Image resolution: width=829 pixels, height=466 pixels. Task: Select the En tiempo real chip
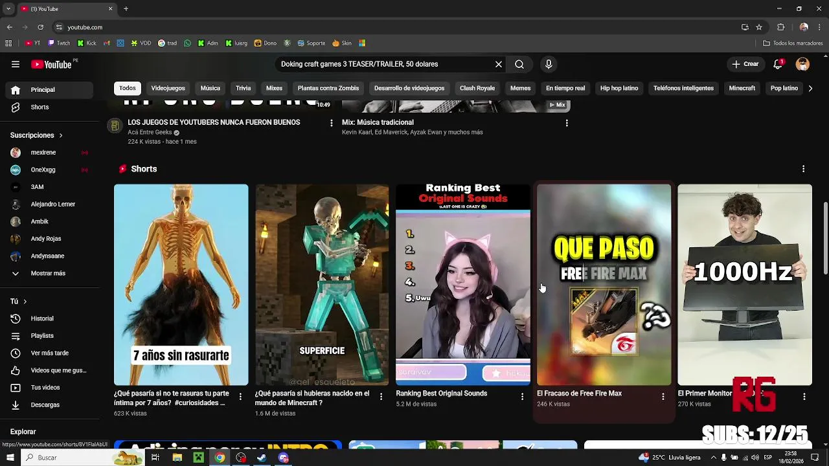point(565,88)
